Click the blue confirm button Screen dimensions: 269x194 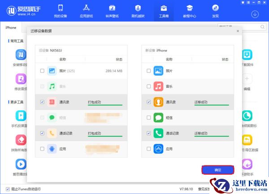pos(218,170)
